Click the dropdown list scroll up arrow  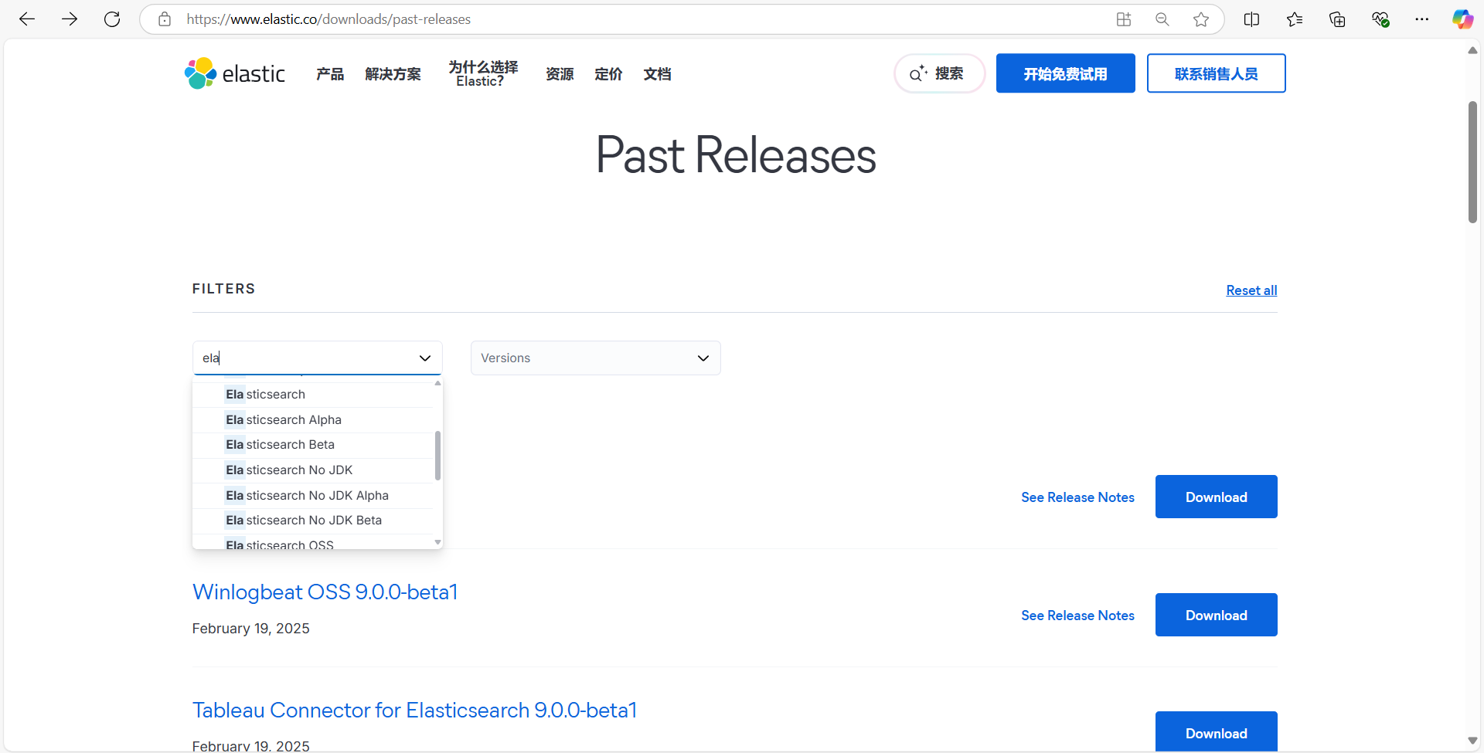[x=438, y=383]
